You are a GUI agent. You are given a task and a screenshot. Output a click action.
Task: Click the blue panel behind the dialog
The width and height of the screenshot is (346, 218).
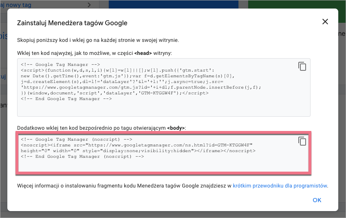(173, 4)
